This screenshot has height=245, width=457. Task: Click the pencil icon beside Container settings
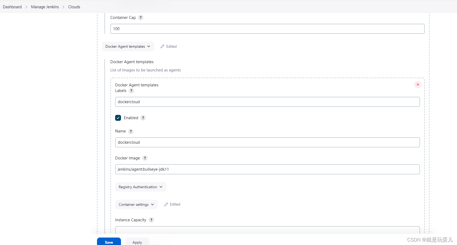[x=166, y=204]
